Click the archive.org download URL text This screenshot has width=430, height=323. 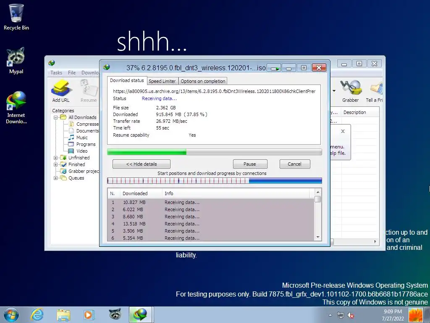[x=214, y=91]
